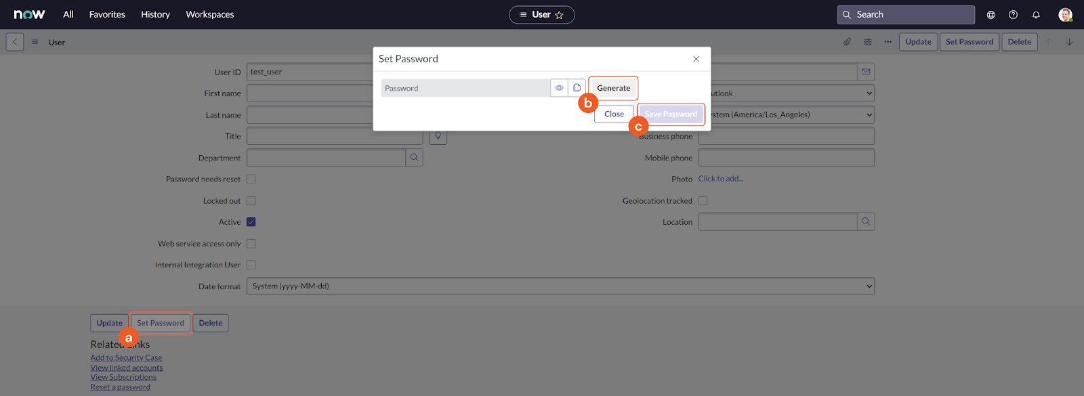Viewport: 1084px width, 396px height.
Task: Click the help question mark icon
Action: (x=1013, y=15)
